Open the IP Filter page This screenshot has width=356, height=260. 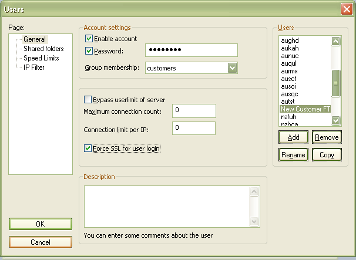[34, 67]
